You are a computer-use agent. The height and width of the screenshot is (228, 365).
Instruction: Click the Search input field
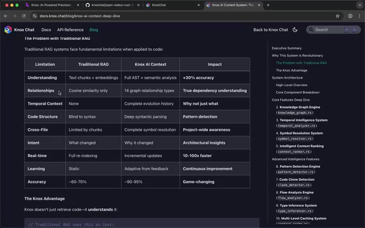[x=333, y=30]
